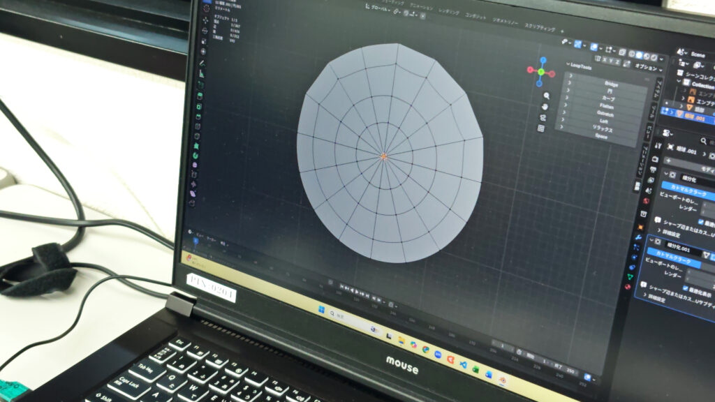Open Chrome from the taskbar

tap(425, 350)
